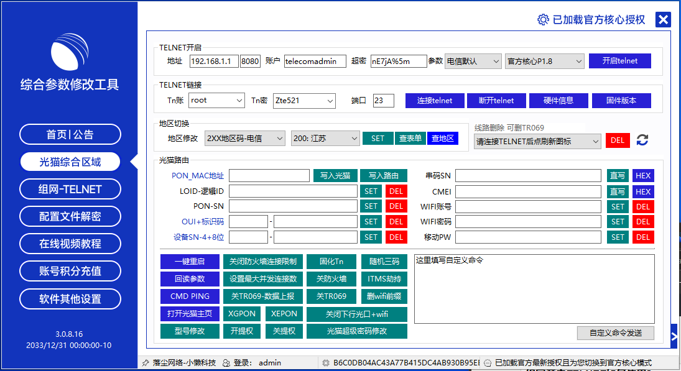
Task: Click the 账户 telecomadmin field
Action: pos(315,61)
